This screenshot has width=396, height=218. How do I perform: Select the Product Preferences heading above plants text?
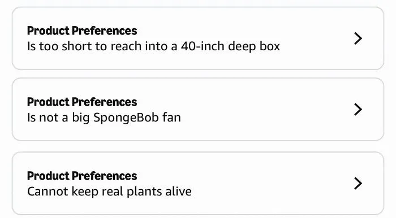click(82, 176)
